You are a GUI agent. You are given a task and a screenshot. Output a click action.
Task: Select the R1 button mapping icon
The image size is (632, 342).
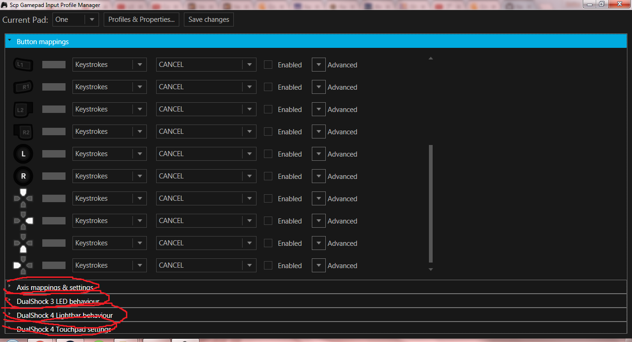pyautogui.click(x=23, y=87)
